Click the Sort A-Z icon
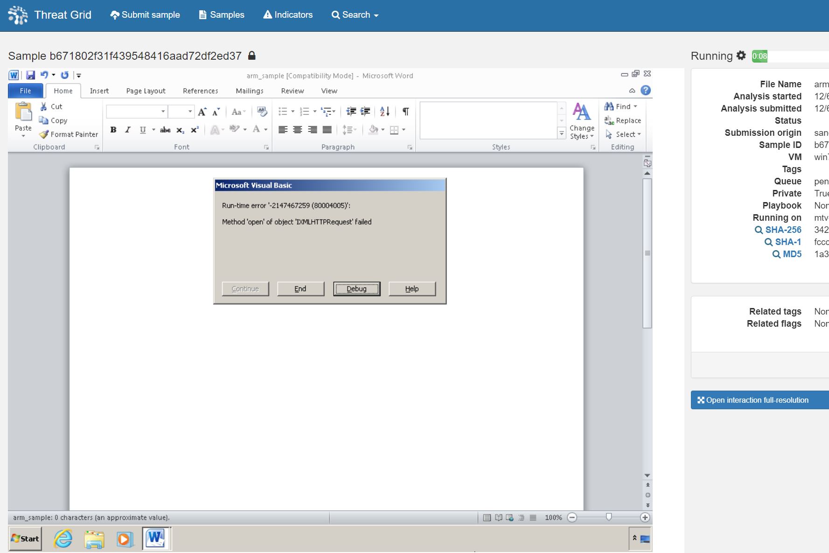 (384, 112)
